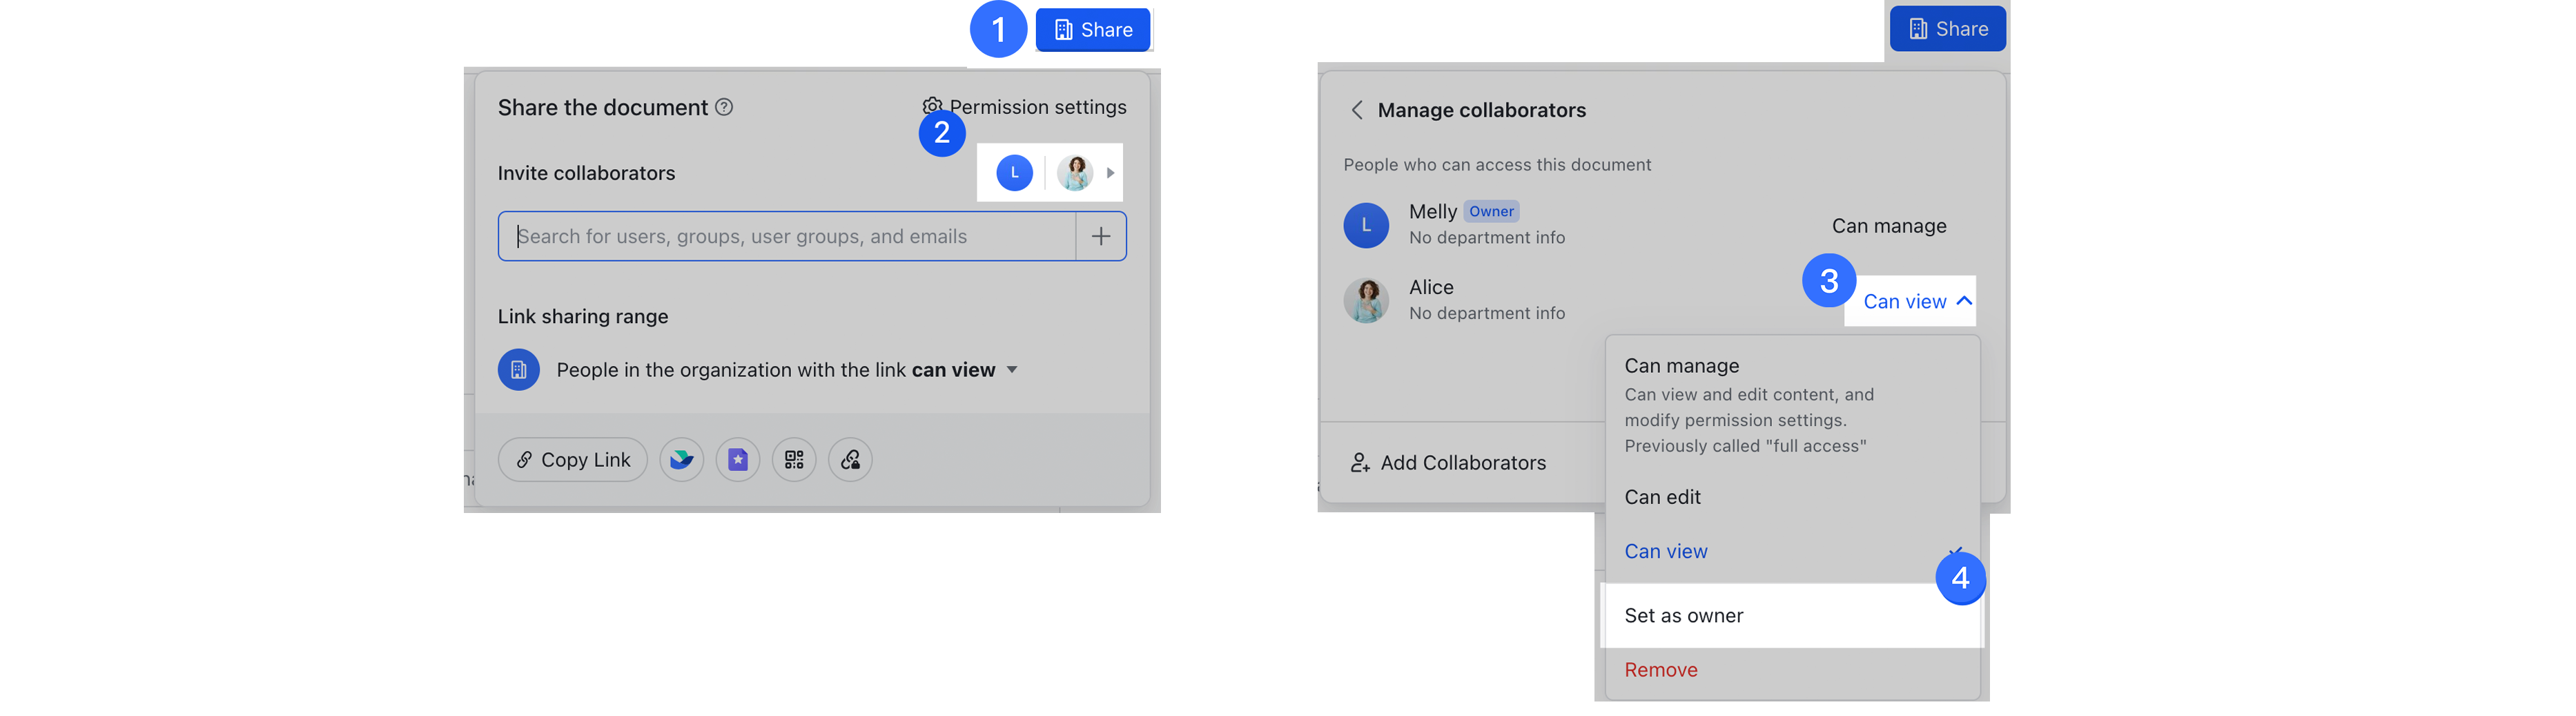Viewport: 2576px width, 716px height.
Task: Click the Link sharing range label
Action: point(583,317)
